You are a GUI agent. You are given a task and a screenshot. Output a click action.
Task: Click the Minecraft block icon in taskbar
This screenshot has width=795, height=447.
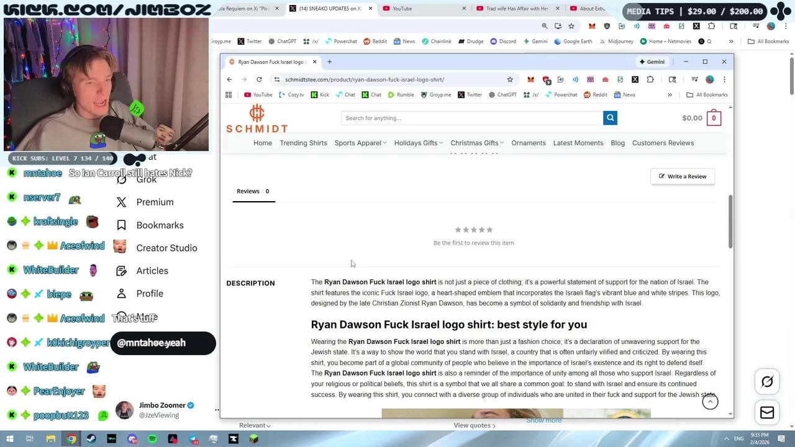253,439
